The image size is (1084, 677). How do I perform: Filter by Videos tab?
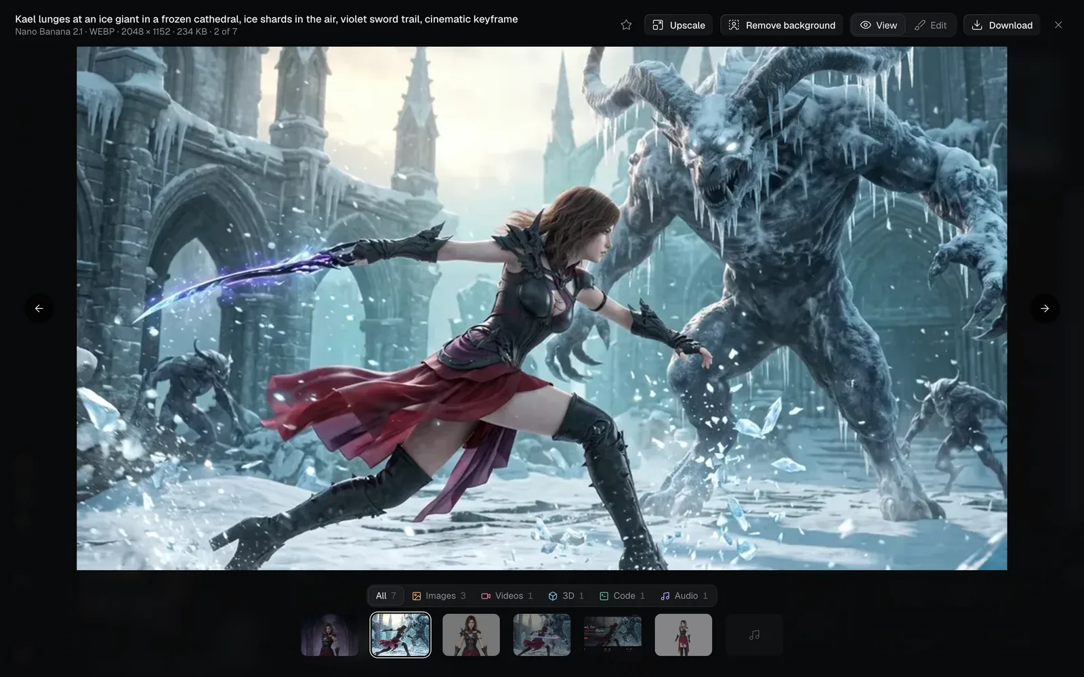point(507,596)
